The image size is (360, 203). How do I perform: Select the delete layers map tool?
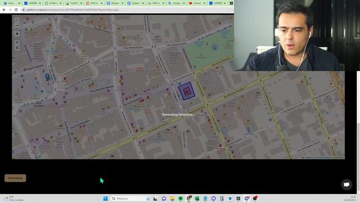point(17,48)
